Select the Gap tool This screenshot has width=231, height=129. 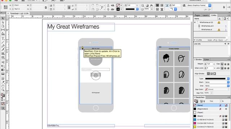pyautogui.click(x=3, y=30)
